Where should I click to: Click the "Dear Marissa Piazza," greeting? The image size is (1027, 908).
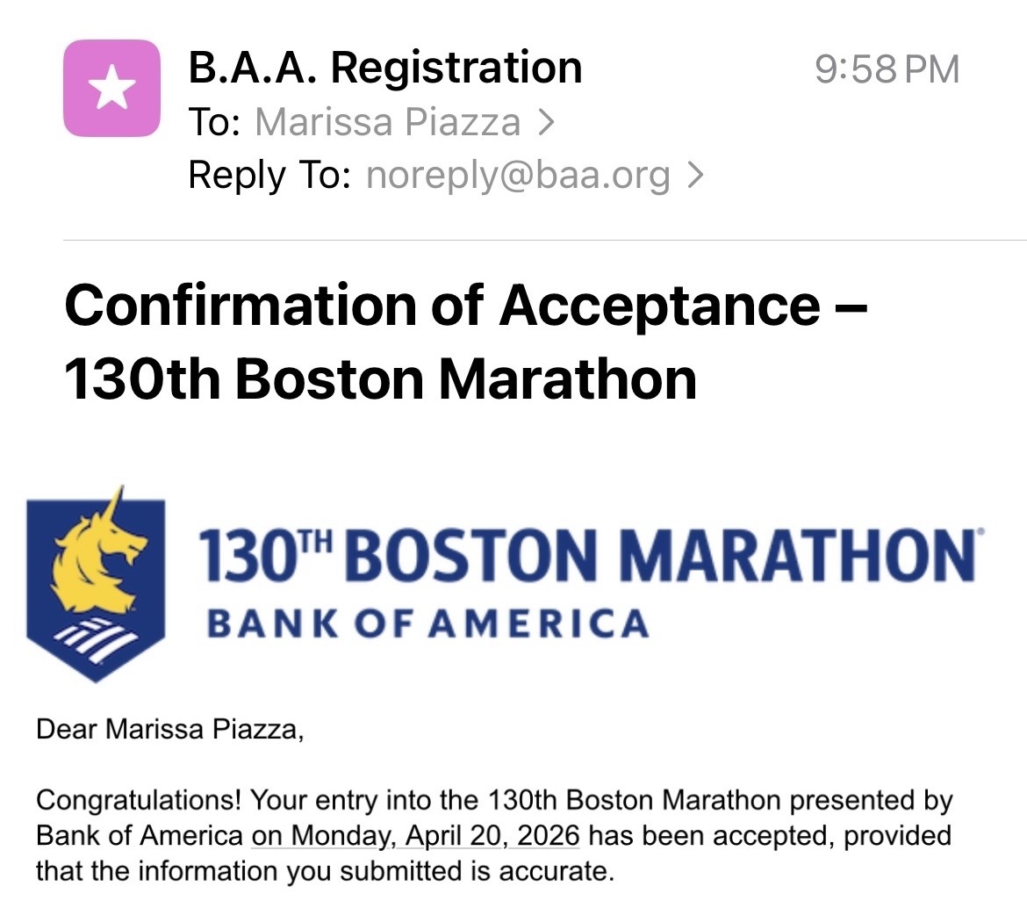pyautogui.click(x=170, y=729)
